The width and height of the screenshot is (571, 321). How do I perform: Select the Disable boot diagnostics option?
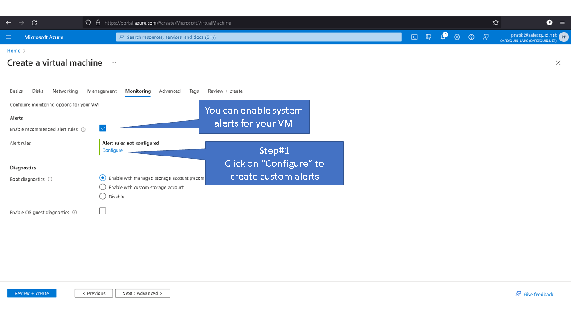pos(103,197)
